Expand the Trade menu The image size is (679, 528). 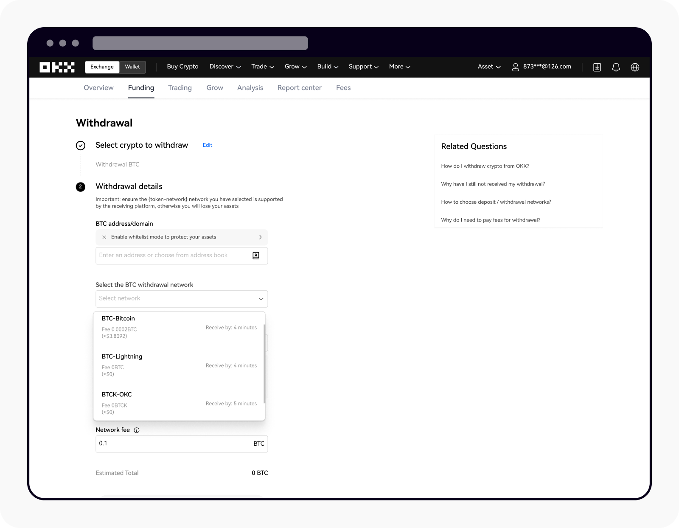pyautogui.click(x=263, y=67)
